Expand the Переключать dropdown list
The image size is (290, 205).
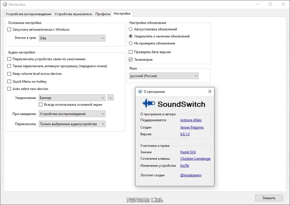pos(72,124)
